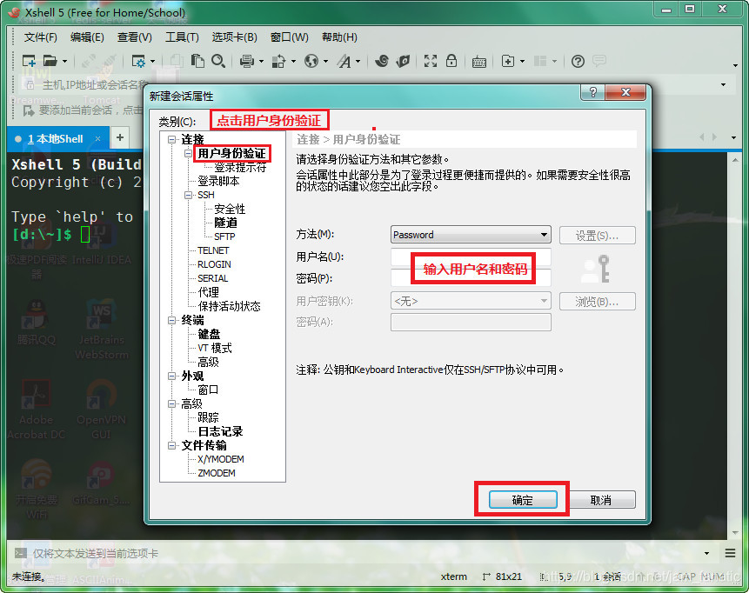Click the new tab plus-page toolbar icon

(x=508, y=61)
